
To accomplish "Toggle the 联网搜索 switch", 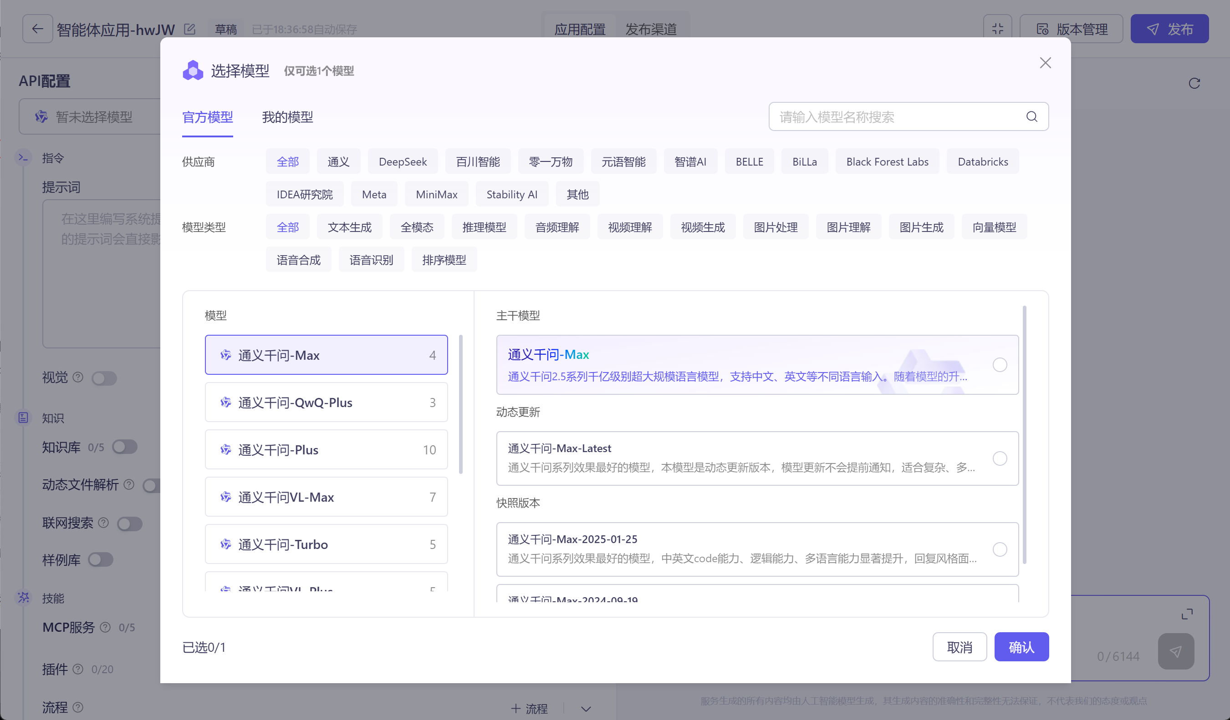I will point(129,524).
